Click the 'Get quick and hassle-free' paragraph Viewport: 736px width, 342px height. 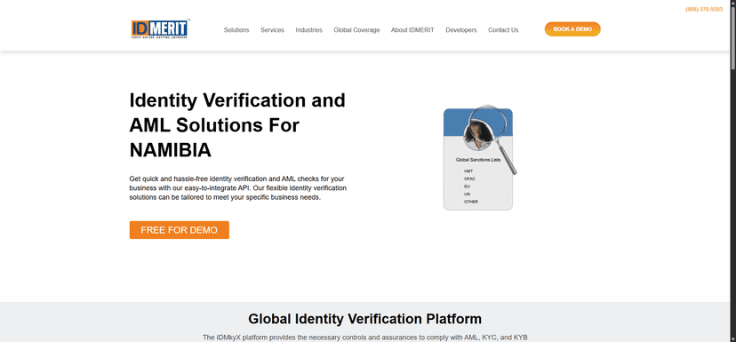tap(238, 188)
